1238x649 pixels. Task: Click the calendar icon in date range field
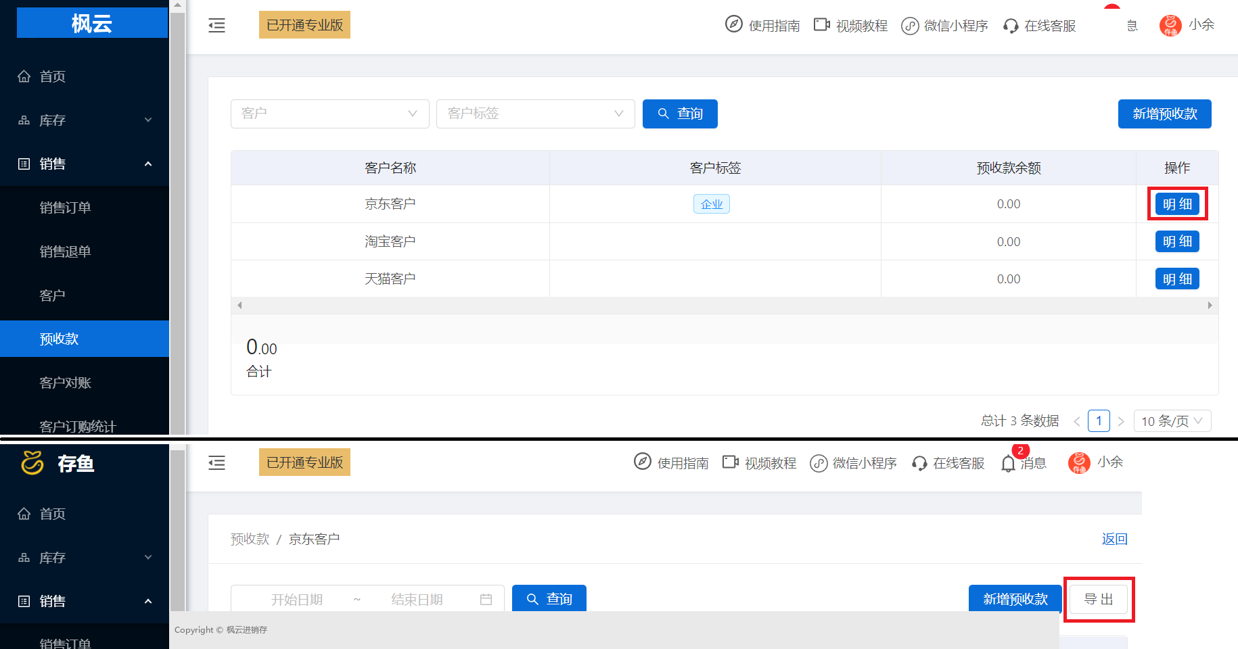[x=486, y=600]
